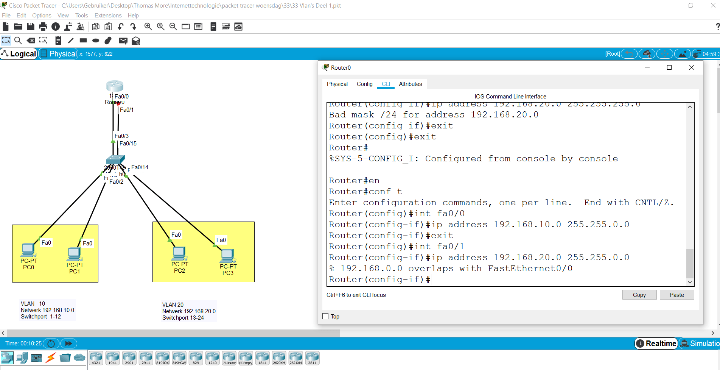Select the Place Note tool

click(x=58, y=41)
